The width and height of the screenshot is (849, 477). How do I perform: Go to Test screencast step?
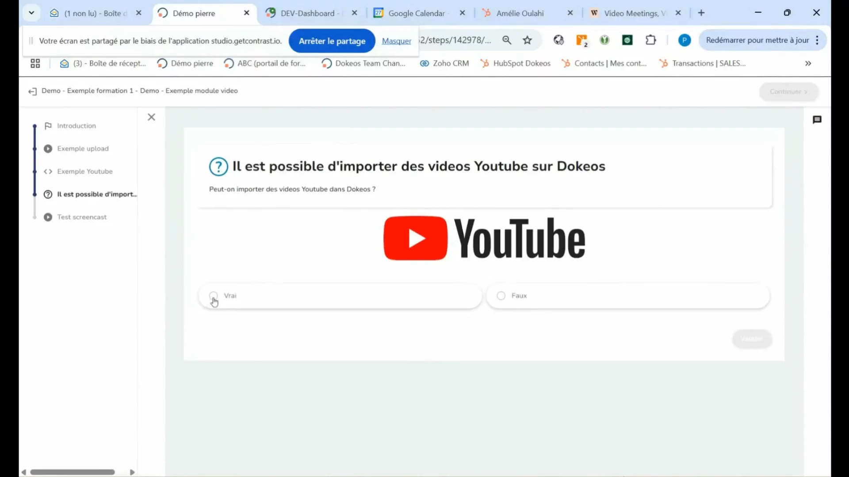click(82, 217)
